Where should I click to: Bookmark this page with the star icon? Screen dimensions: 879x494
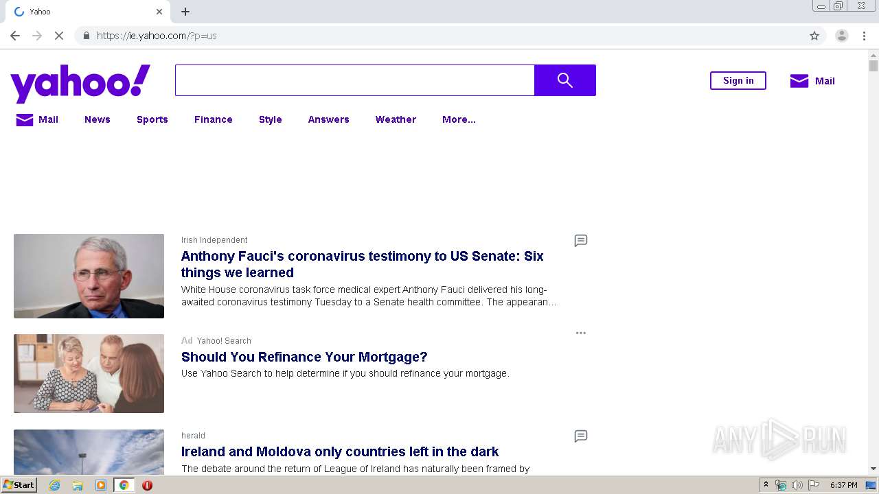pos(814,36)
